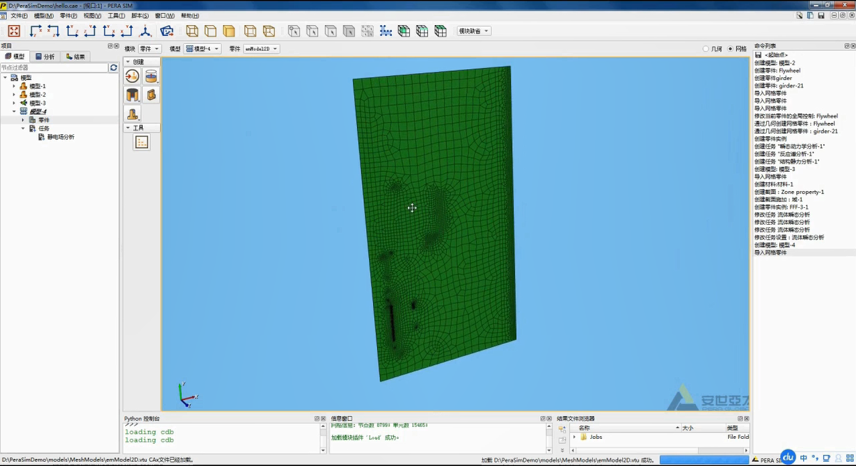The image size is (856, 466).
Task: Click the blue progress bar in status bar
Action: pos(704,460)
